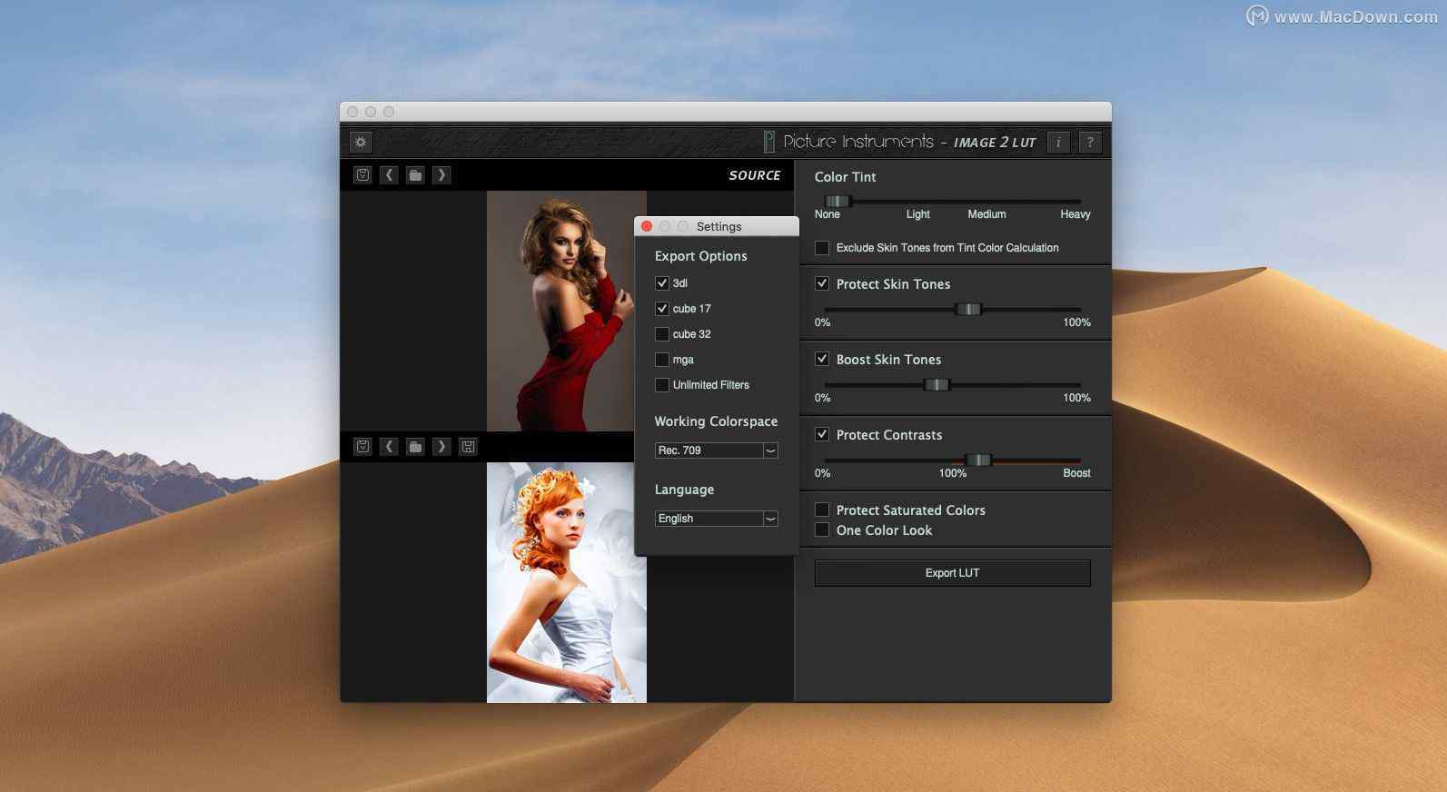Adjust the Boost Skin Tones slider handle
This screenshot has width=1447, height=792.
[937, 384]
